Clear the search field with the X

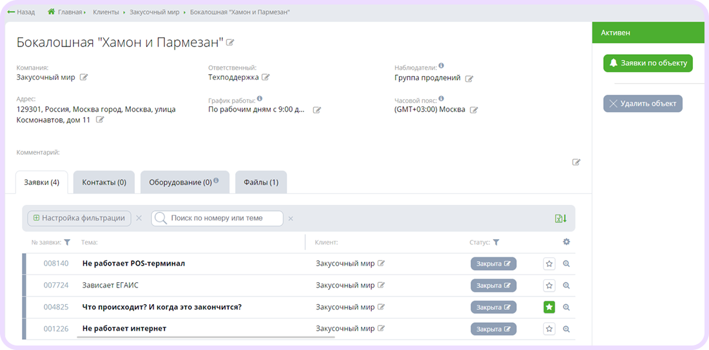(x=291, y=219)
